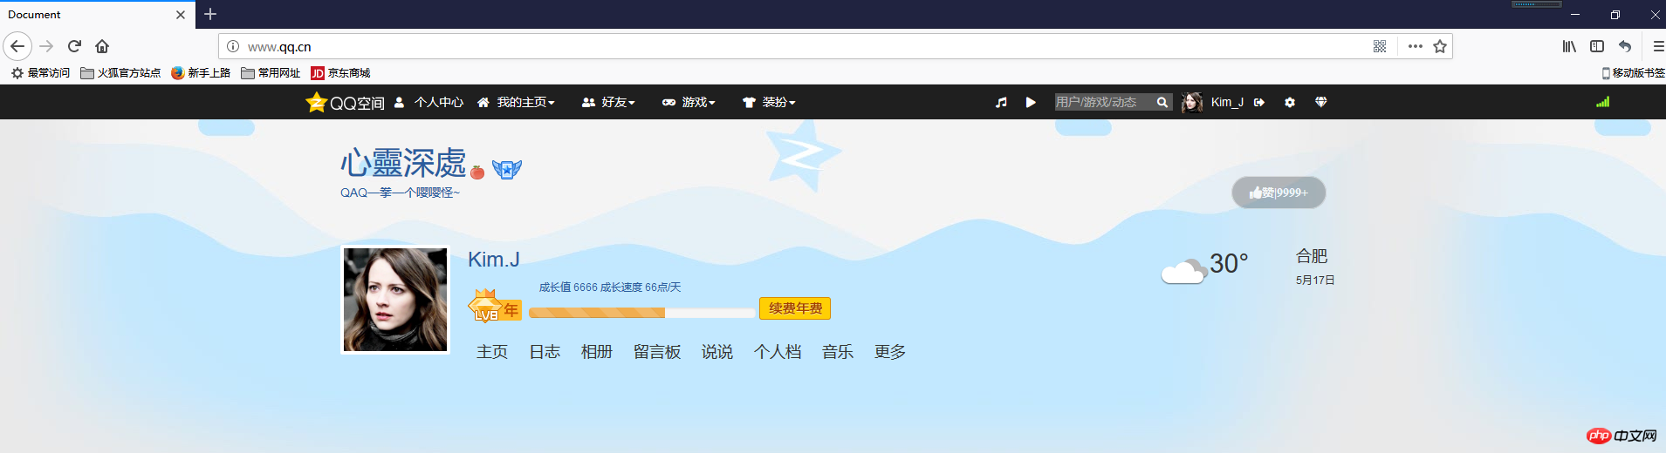Click the diamond VIP icon
This screenshot has width=1666, height=453.
1321,102
